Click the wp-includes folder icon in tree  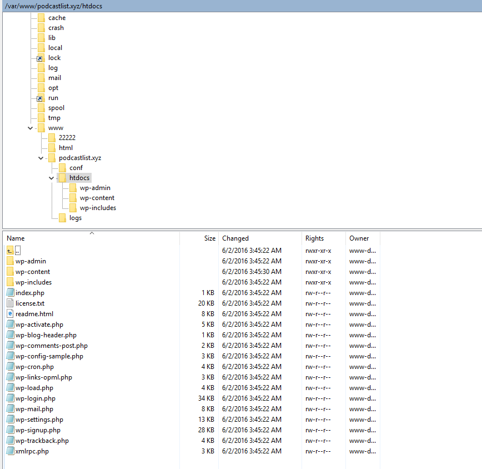73,208
